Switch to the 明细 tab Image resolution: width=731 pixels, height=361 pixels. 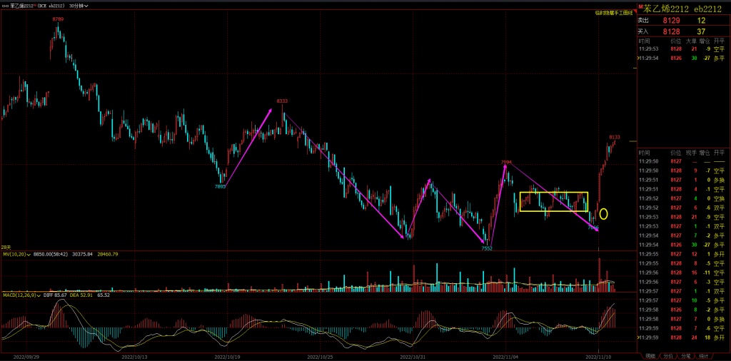tap(650, 355)
